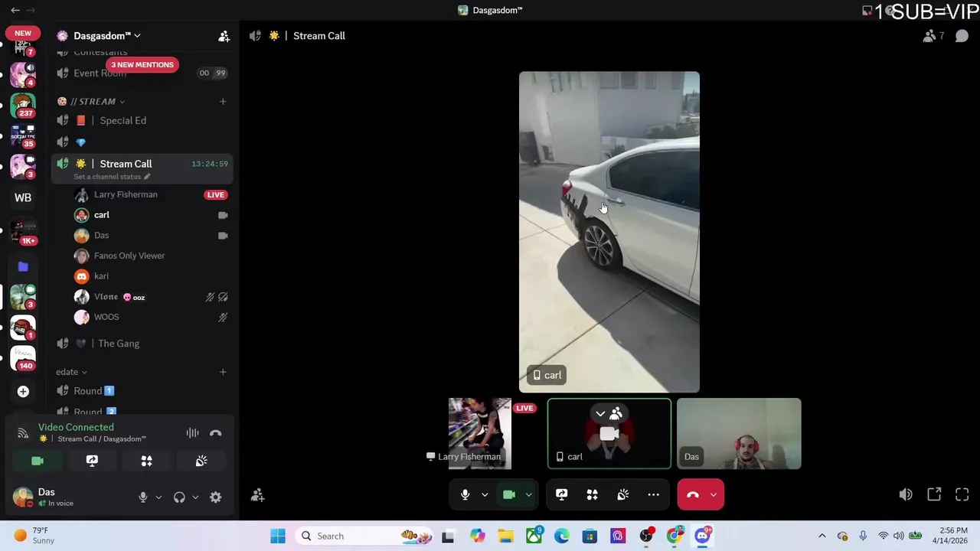Screen dimensions: 980x551
Task: Create channel in STREAM category
Action: tap(223, 101)
